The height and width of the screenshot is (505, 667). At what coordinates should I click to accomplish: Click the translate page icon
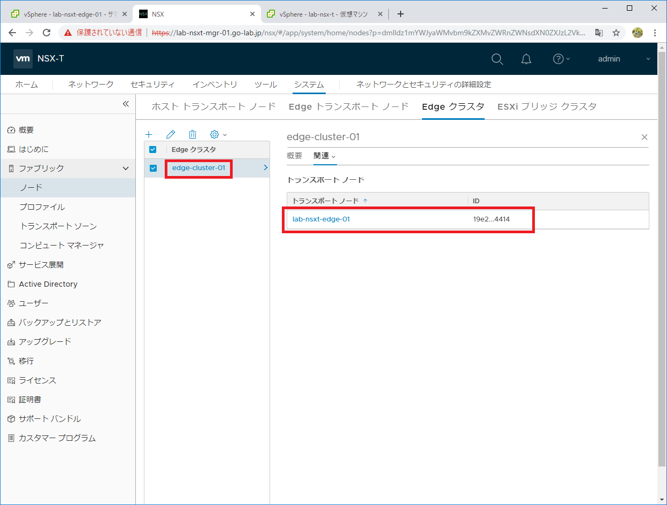pyautogui.click(x=599, y=33)
